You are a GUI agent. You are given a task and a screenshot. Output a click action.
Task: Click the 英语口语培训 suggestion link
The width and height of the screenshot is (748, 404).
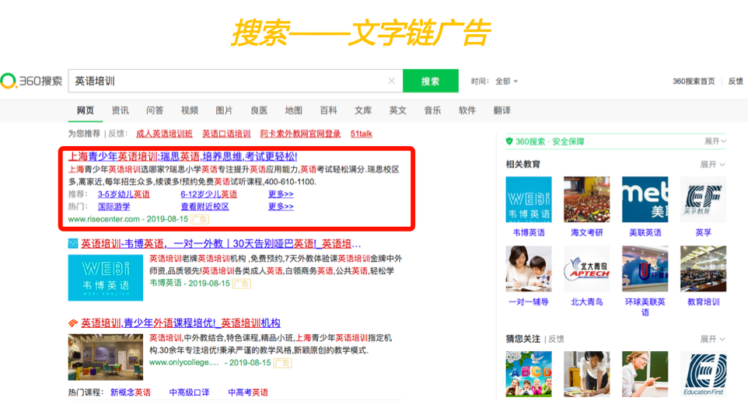pos(226,134)
